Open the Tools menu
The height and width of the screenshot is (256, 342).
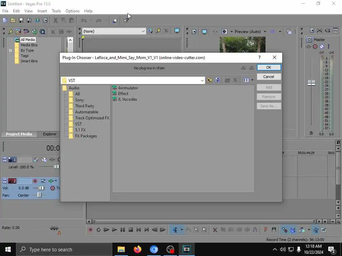(56, 11)
